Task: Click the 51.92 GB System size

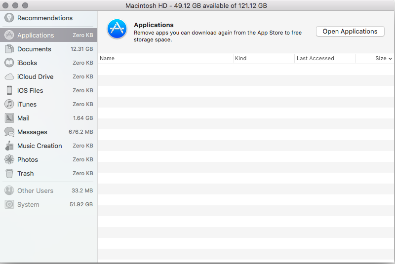Action: [x=81, y=204]
